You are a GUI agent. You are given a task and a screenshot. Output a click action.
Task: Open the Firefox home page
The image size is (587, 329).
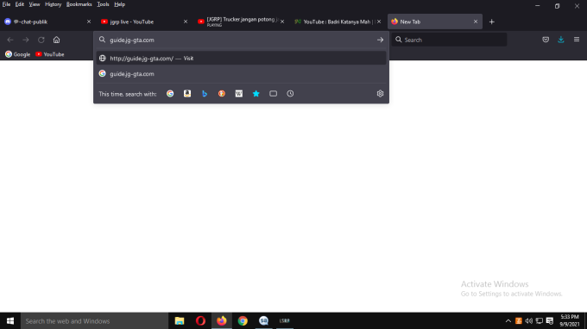(56, 40)
